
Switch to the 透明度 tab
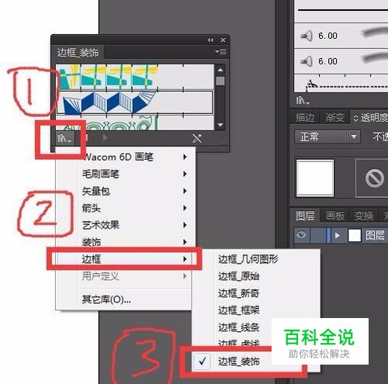pos(370,118)
